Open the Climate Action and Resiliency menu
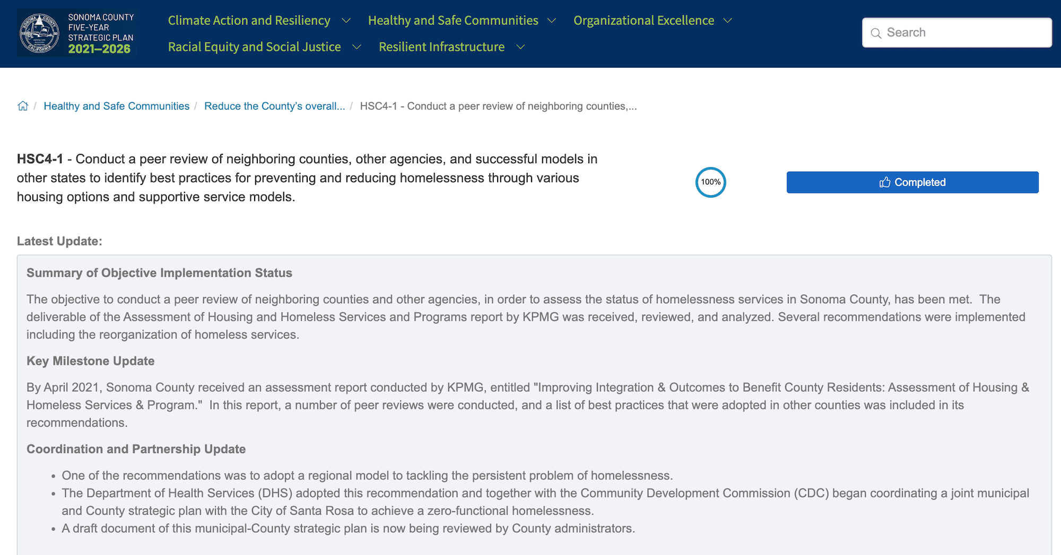This screenshot has width=1061, height=555. point(249,21)
